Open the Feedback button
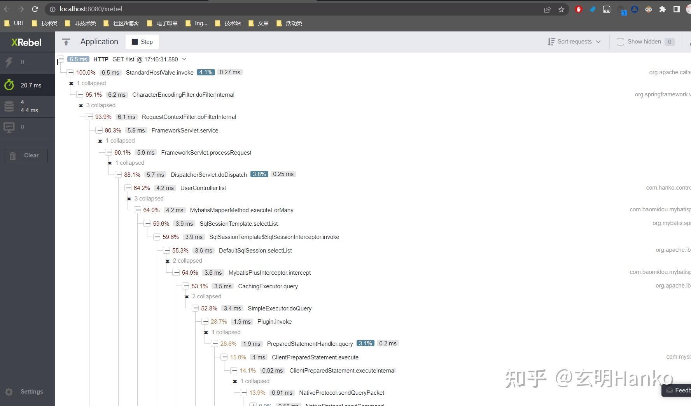The height and width of the screenshot is (406, 691). click(x=677, y=390)
